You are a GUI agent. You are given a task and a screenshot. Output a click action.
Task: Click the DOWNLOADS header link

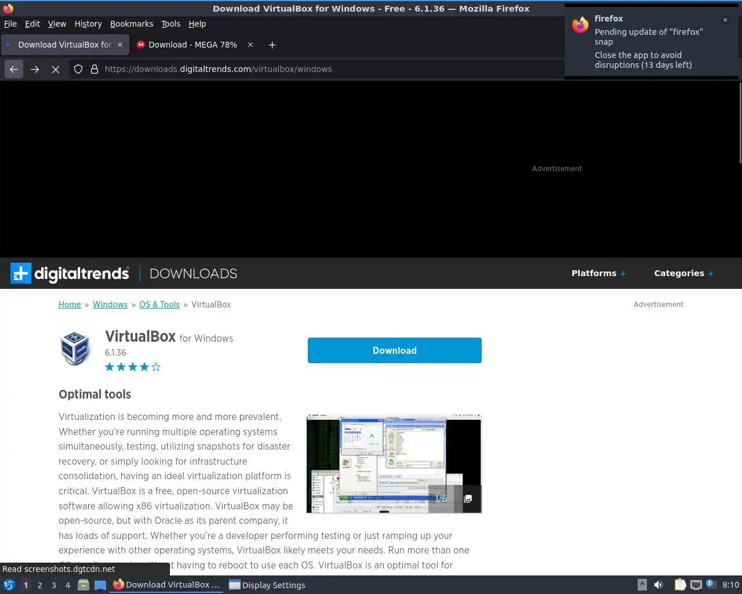coord(194,274)
